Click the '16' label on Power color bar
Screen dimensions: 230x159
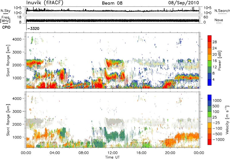click(214, 61)
